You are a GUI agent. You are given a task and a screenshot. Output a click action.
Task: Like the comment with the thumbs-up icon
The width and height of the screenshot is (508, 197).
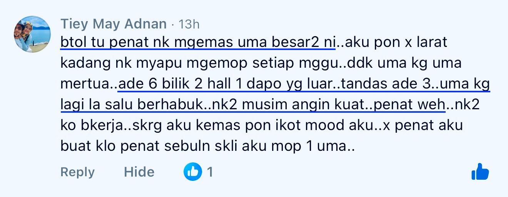coord(480,172)
